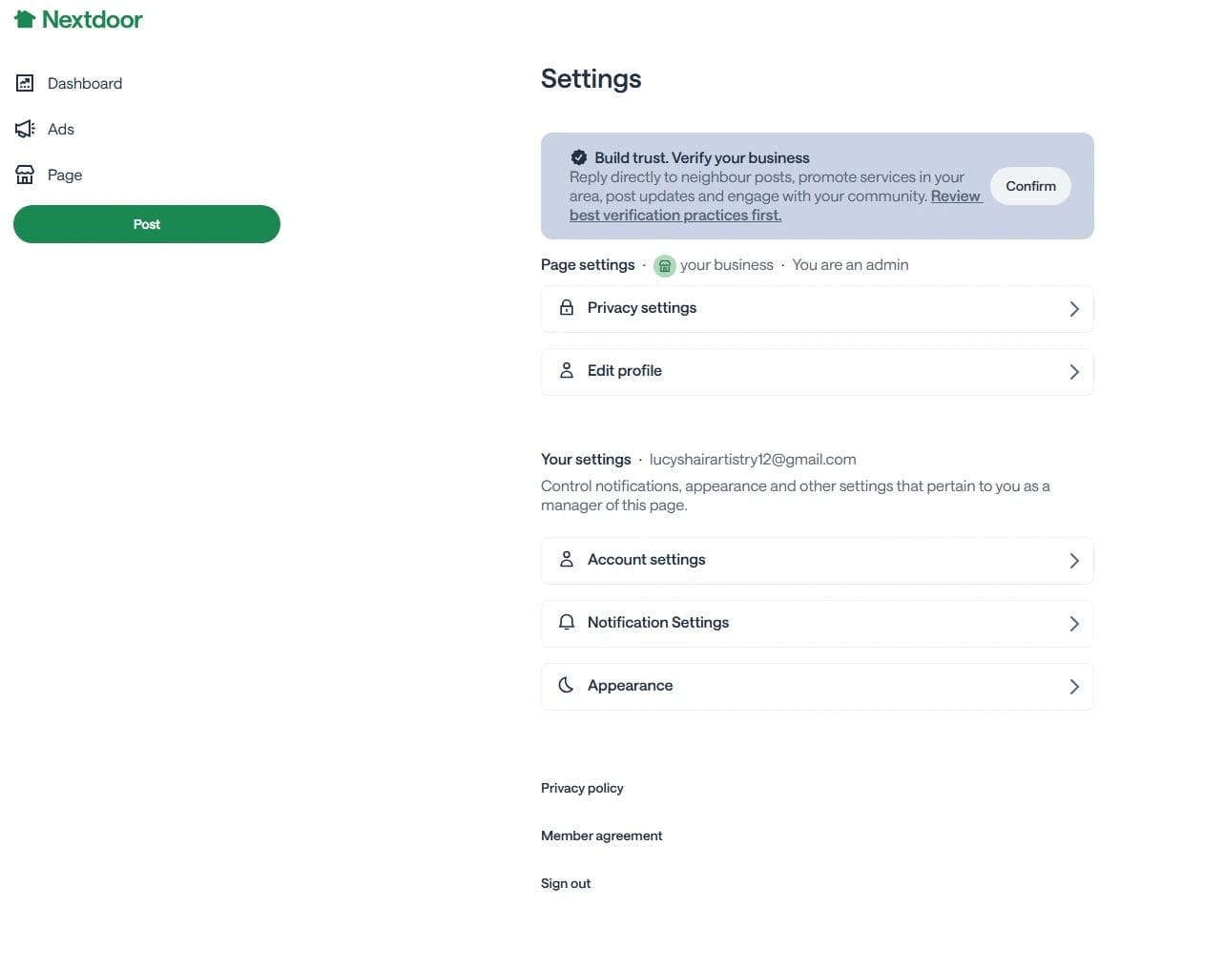Click the Ads megaphone icon
Image resolution: width=1224 pixels, height=970 pixels.
point(25,129)
